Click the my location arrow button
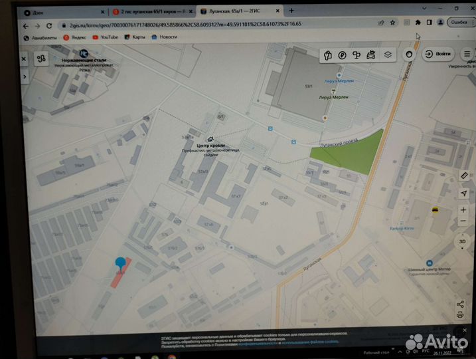This screenshot has width=476, height=359. tap(463, 193)
